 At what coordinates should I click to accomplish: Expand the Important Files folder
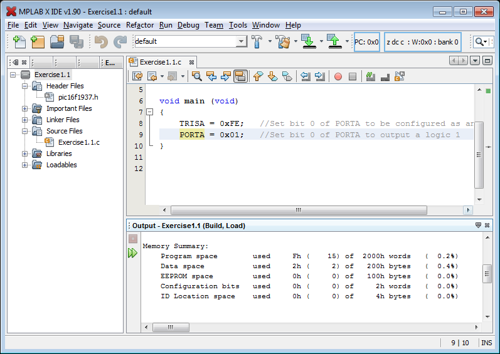[x=24, y=108]
